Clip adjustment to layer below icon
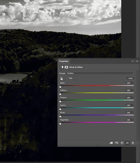 [x=111, y=143]
